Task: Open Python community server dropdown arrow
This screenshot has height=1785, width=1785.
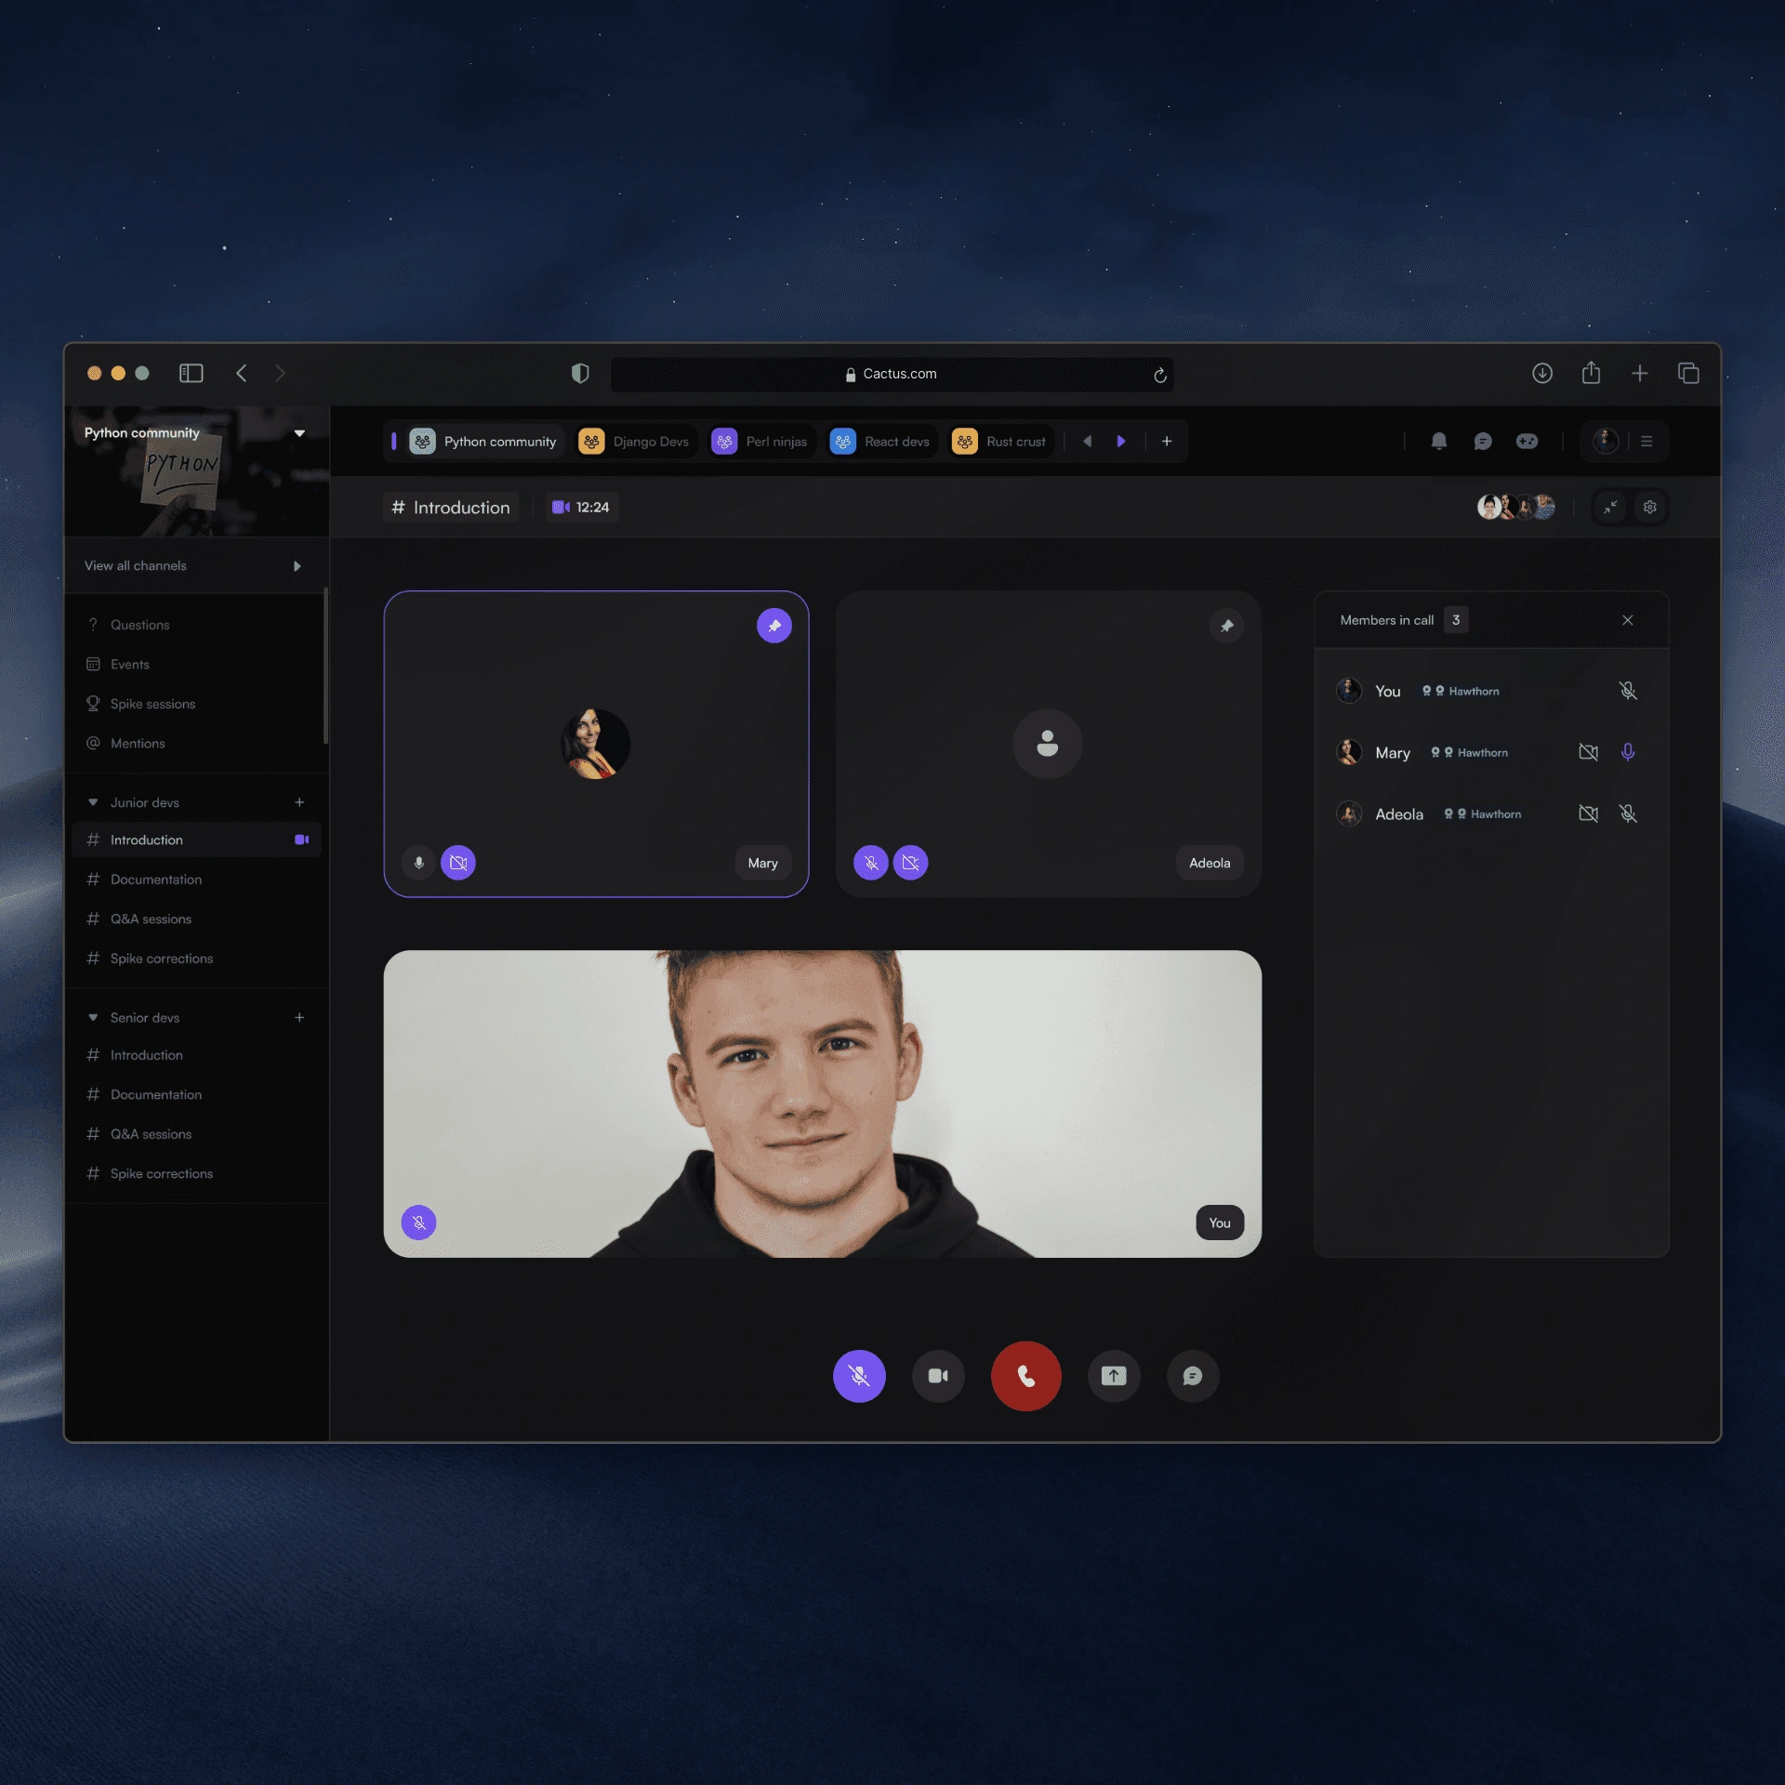Action: 299,433
